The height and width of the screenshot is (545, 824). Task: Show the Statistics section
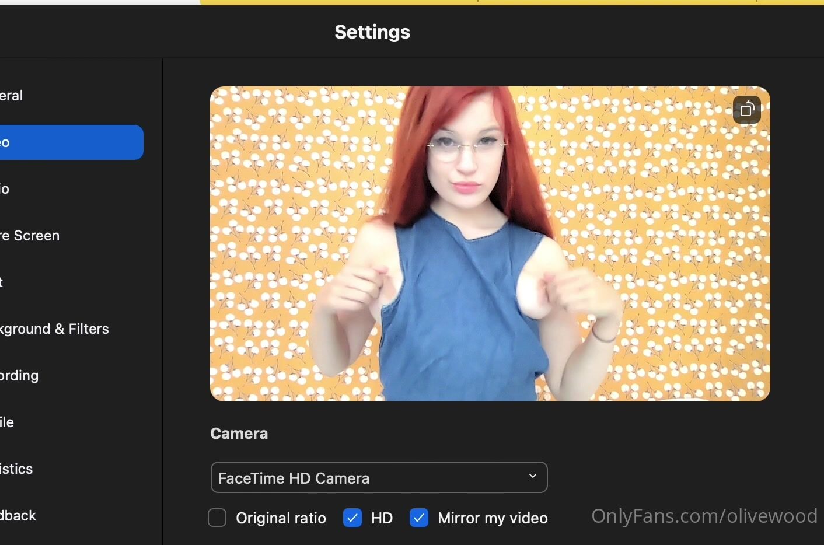(17, 469)
